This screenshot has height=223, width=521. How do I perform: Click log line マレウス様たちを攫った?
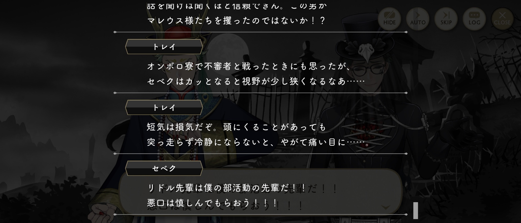pyautogui.click(x=236, y=21)
